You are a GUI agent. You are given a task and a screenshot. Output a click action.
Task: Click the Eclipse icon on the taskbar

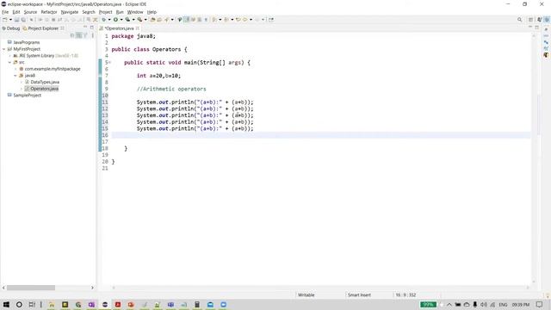tap(105, 304)
